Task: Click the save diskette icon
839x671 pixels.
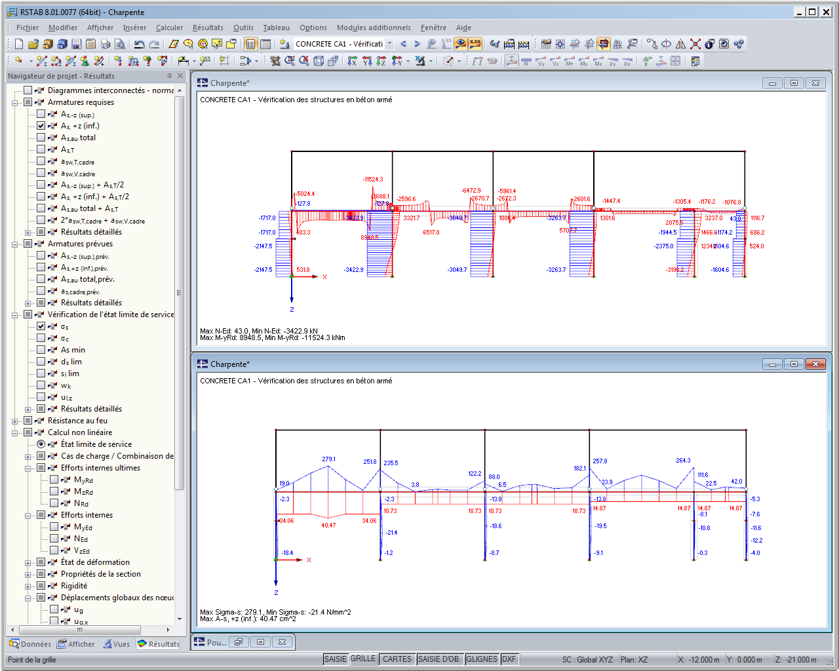Action: click(76, 44)
